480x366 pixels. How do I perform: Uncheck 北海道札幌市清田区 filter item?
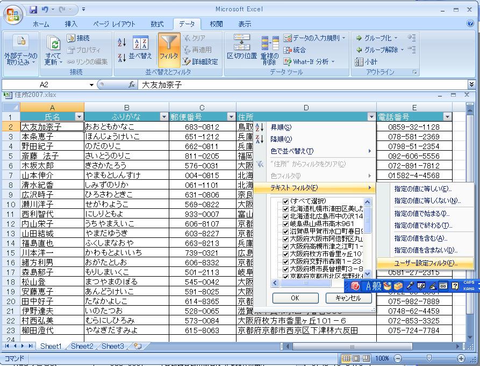click(285, 209)
